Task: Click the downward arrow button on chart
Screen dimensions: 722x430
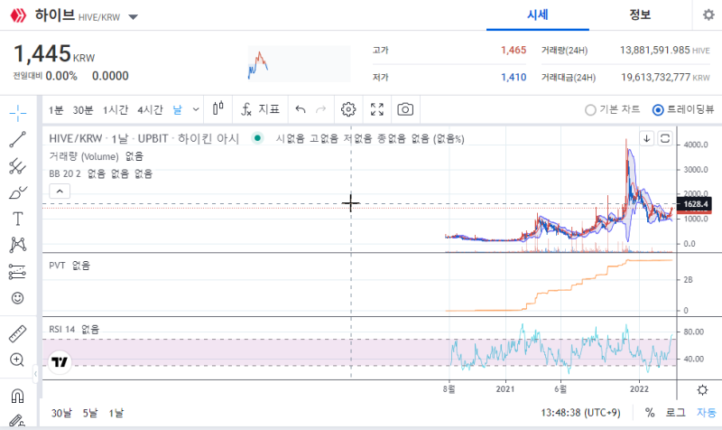Action: tap(646, 138)
